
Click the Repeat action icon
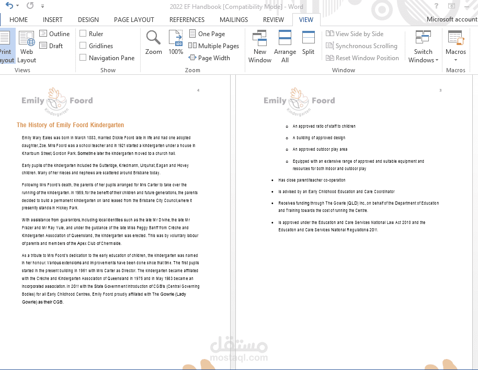pos(30,5)
